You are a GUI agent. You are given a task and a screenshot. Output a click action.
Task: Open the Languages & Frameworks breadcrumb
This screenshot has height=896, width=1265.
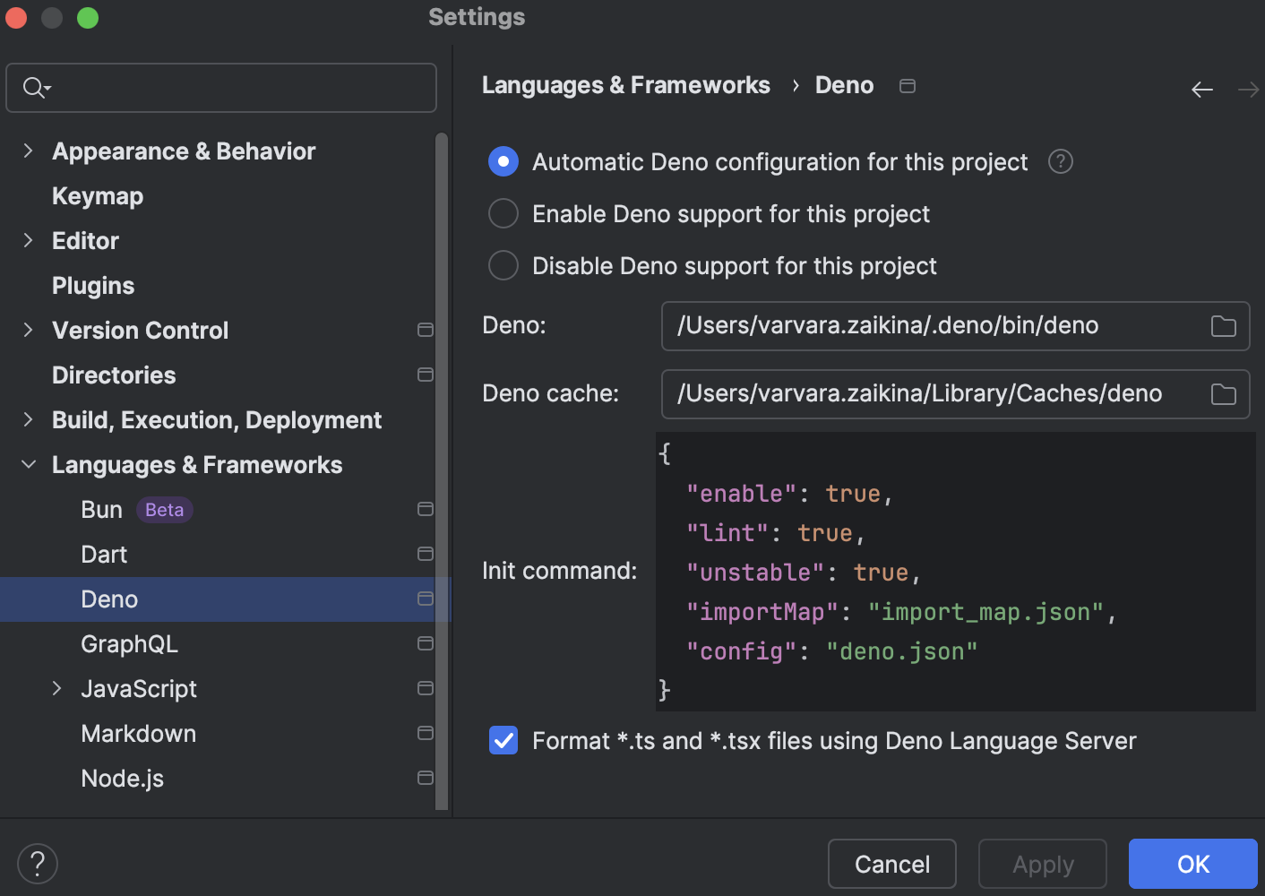625,84
